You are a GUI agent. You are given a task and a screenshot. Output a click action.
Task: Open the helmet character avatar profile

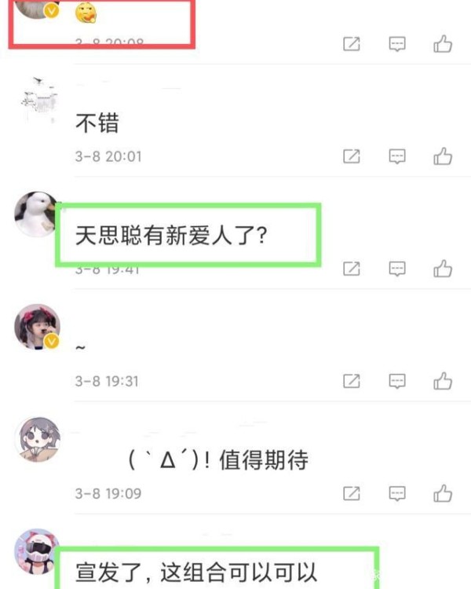pos(37,551)
